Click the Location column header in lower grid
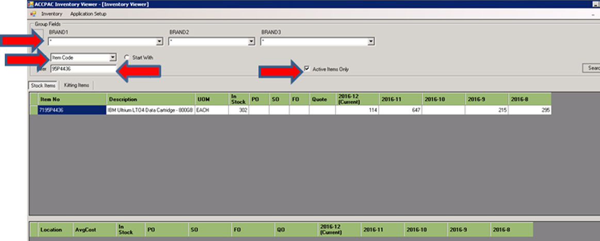 click(55, 230)
